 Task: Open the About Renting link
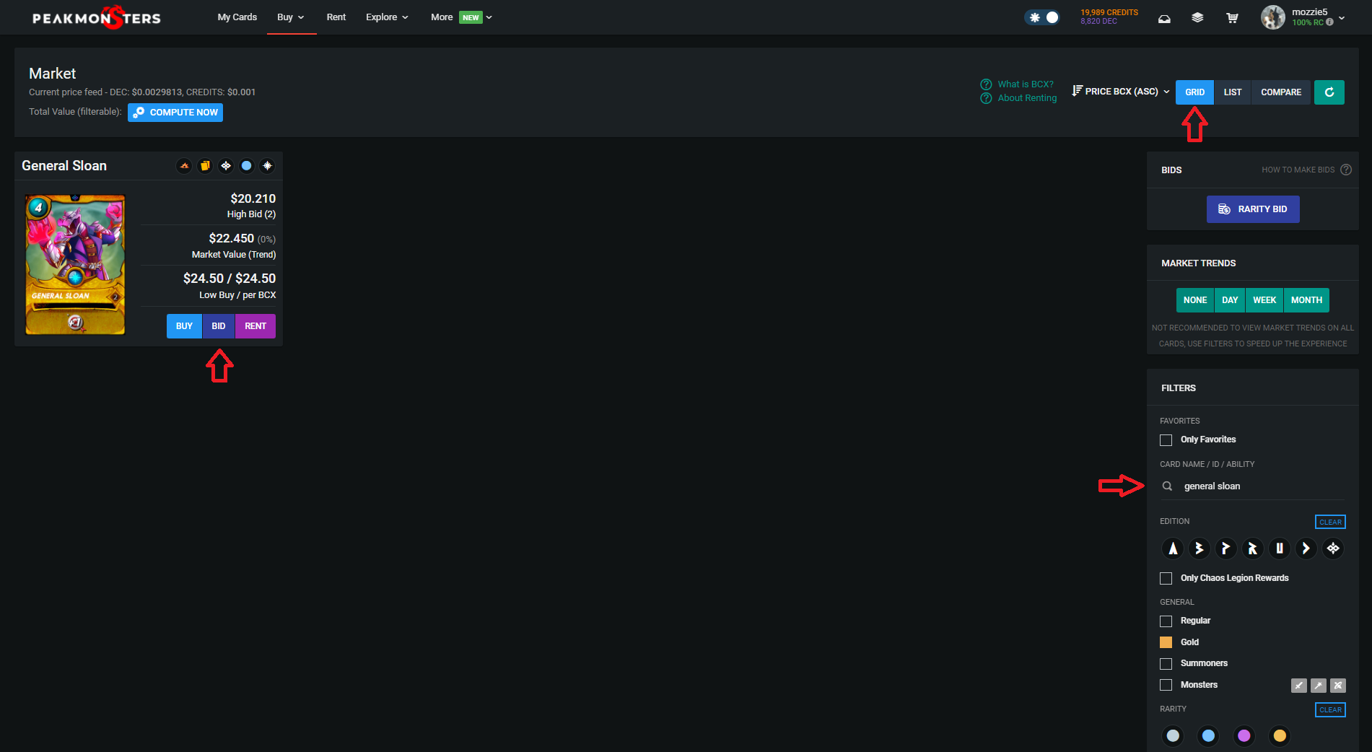click(1027, 98)
